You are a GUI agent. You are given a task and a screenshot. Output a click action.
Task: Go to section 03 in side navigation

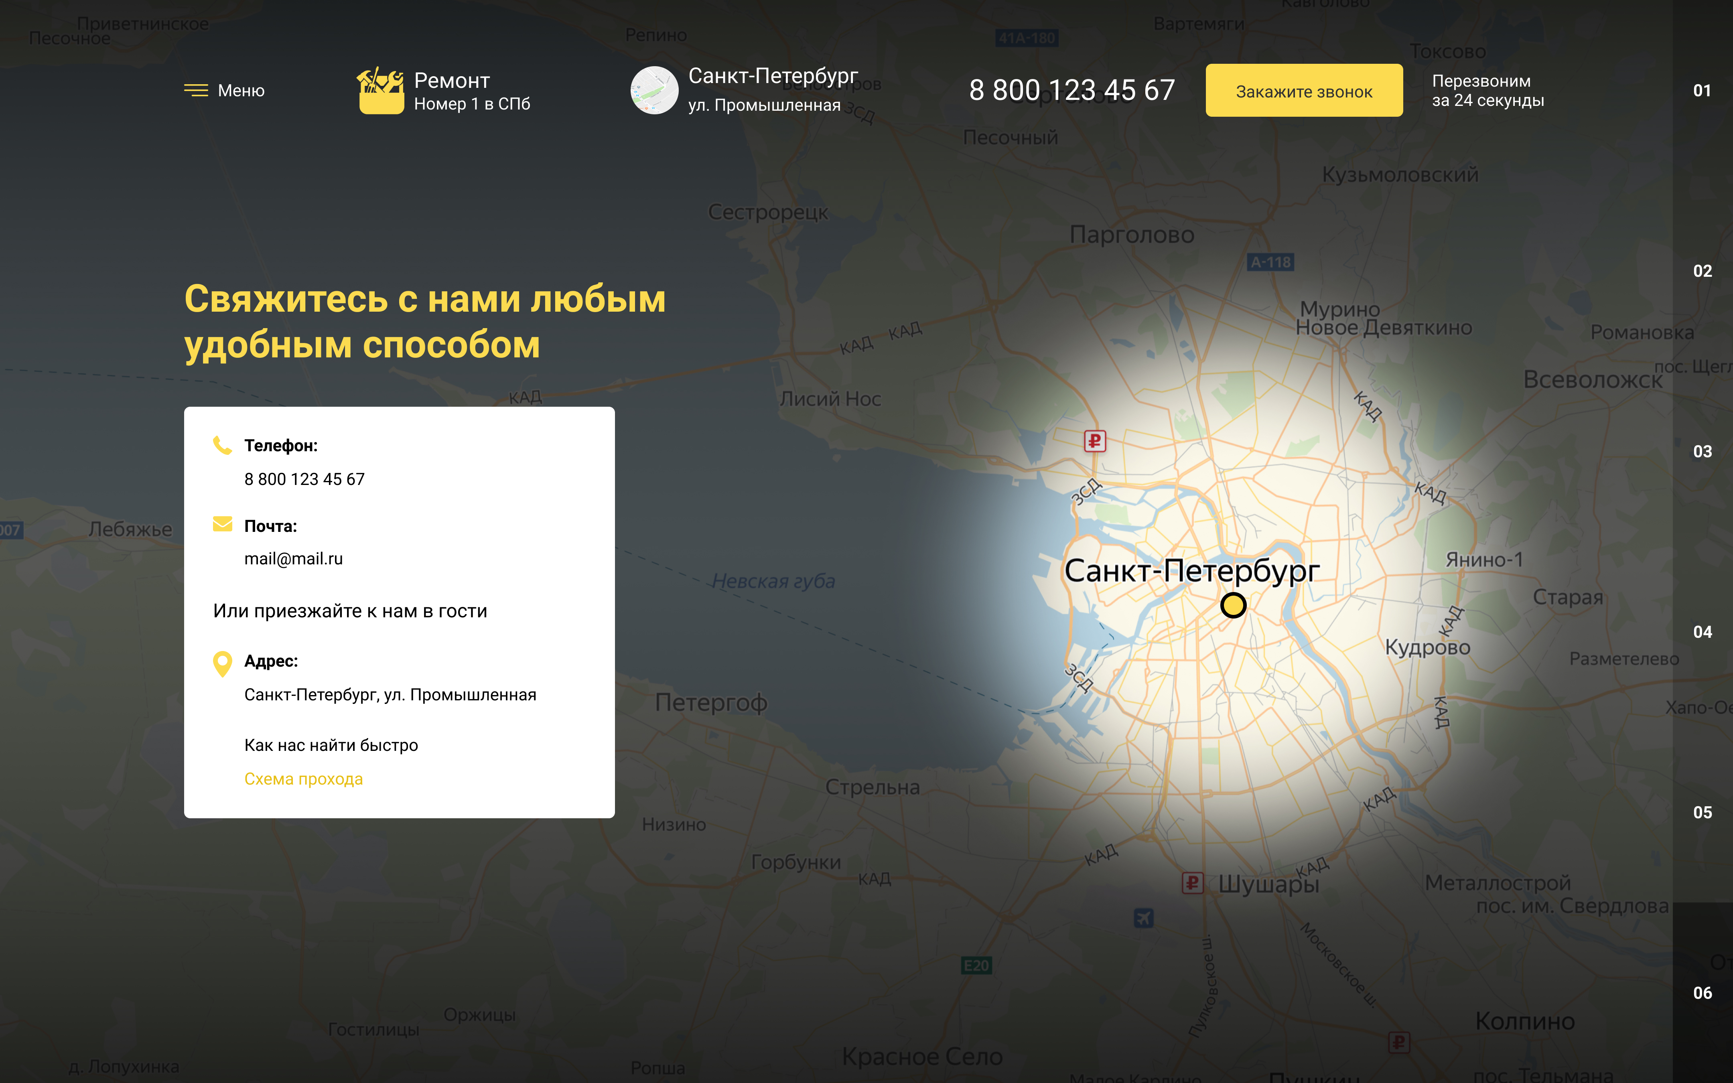(1702, 451)
